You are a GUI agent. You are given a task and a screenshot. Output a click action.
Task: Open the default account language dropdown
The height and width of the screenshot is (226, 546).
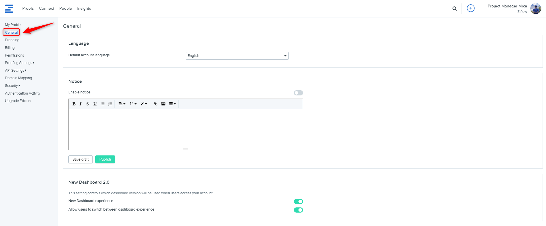[237, 56]
